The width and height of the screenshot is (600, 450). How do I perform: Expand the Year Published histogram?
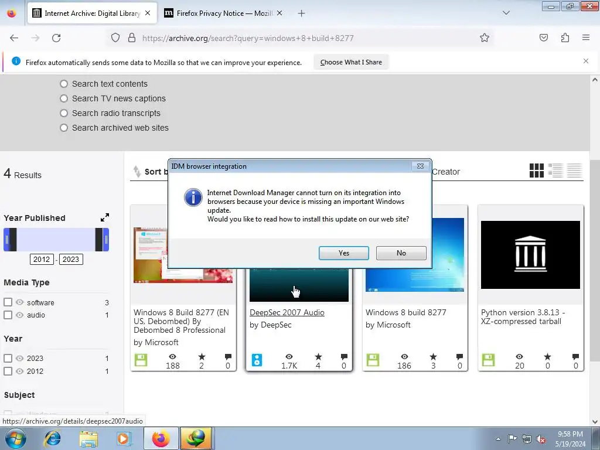pos(105,217)
